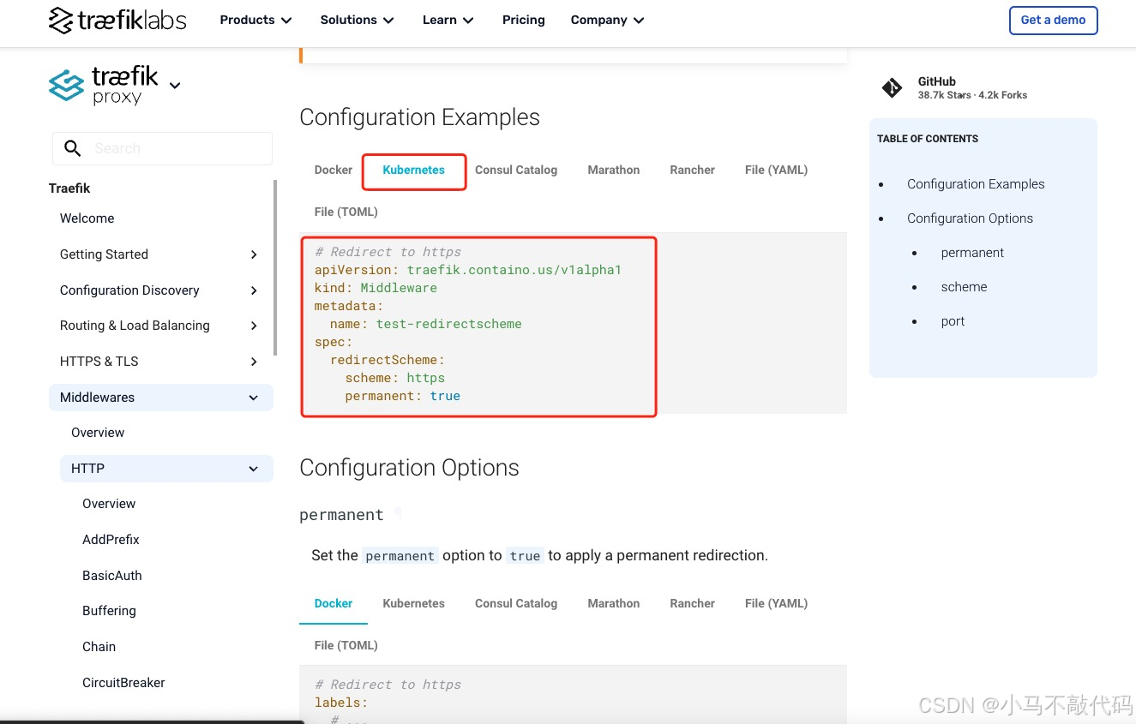This screenshot has height=724, width=1136.
Task: Open the Company dropdown menu
Action: click(607, 20)
